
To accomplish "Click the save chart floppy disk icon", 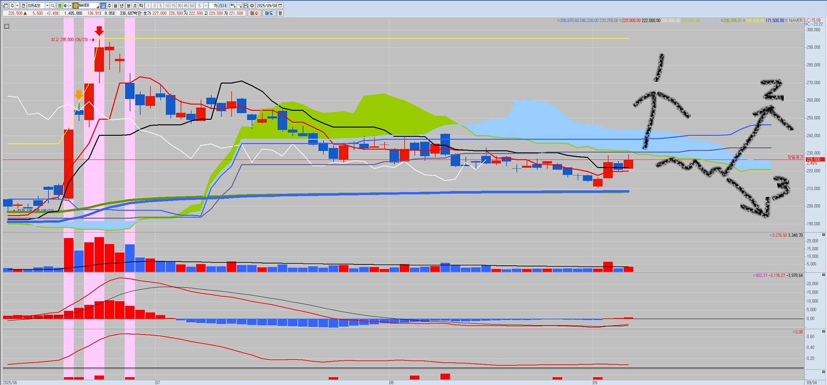I will click(246, 6).
